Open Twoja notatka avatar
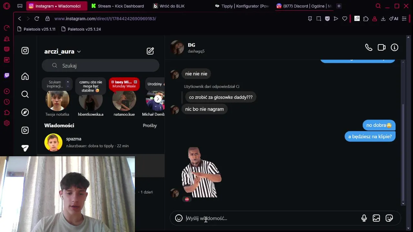 pyautogui.click(x=57, y=101)
